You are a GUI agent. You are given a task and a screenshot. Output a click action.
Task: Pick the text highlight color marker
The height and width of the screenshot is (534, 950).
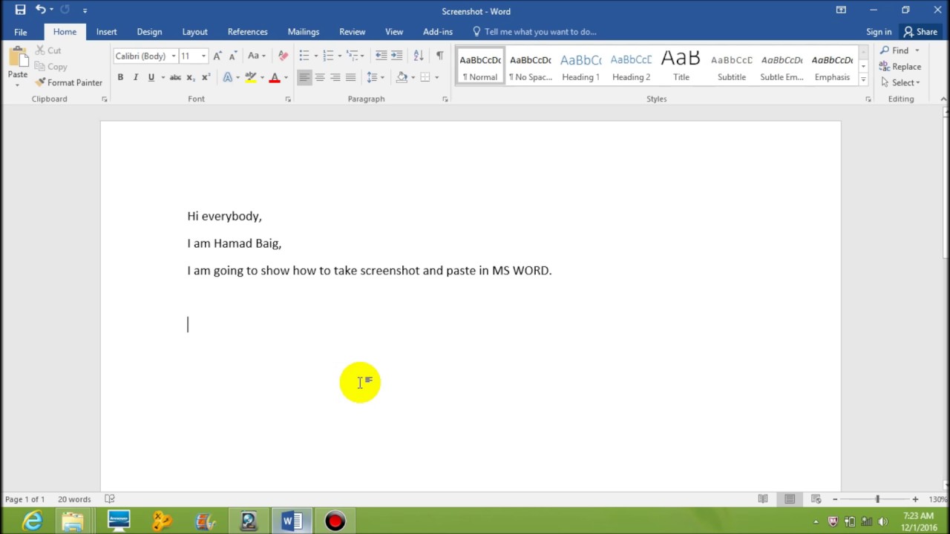pos(251,77)
